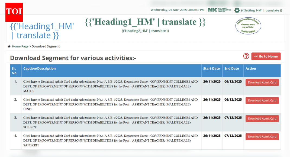Click the green centered Heading1_HM title
This screenshot has height=157, width=290.
145,22
